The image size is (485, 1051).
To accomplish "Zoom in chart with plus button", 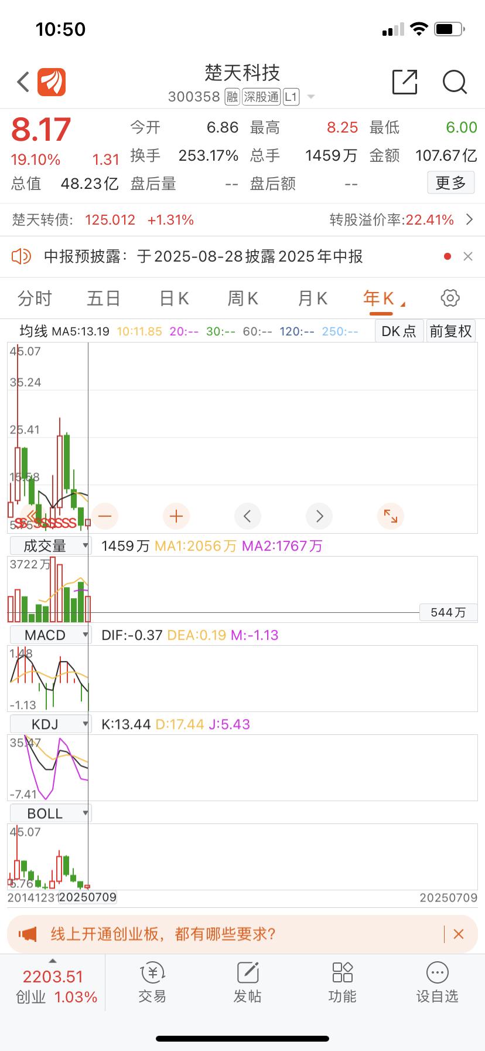I will click(x=176, y=516).
